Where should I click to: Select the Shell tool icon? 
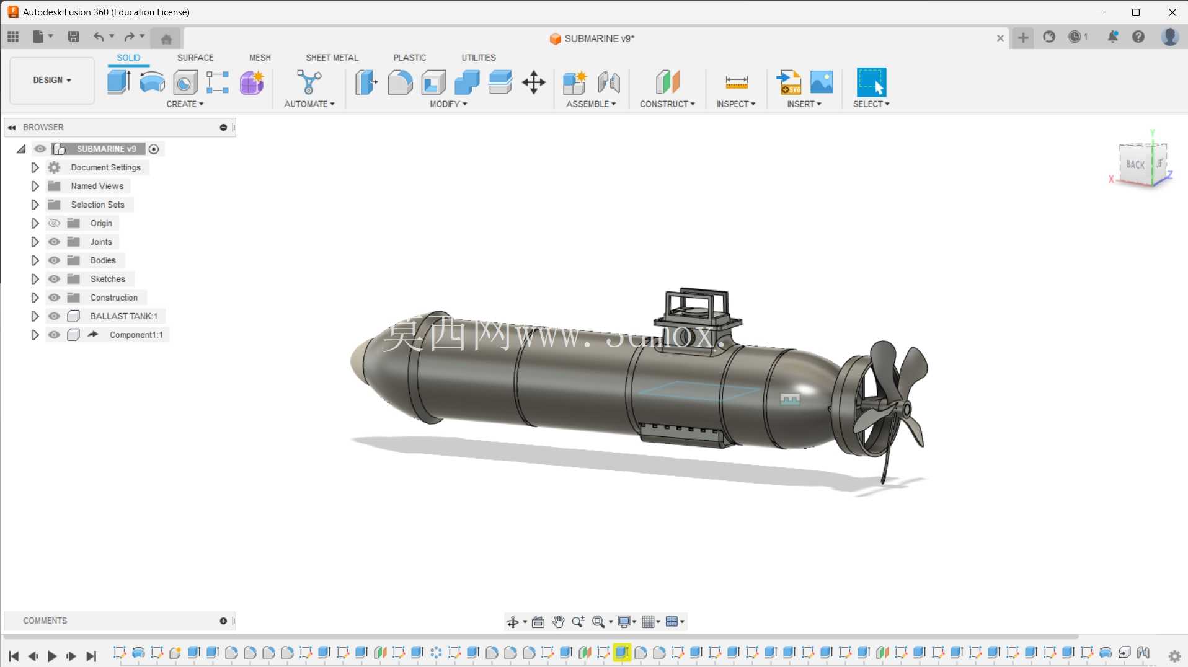click(433, 82)
